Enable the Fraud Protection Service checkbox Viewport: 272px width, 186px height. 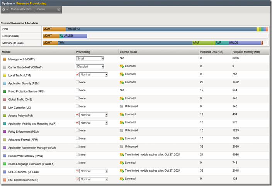coord(77,90)
